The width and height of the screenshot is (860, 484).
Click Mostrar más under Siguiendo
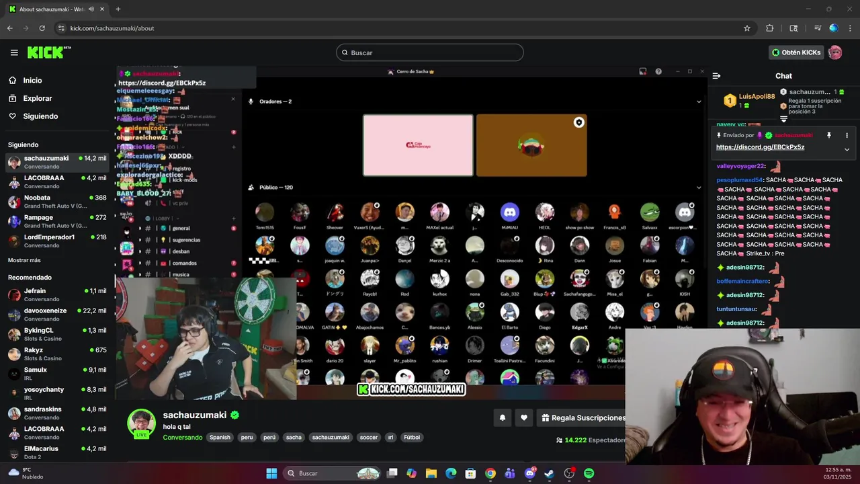click(24, 260)
